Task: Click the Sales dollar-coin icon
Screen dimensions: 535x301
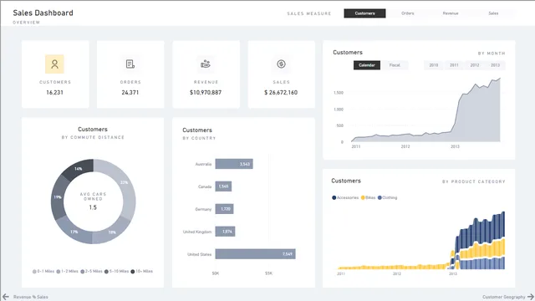Action: click(x=281, y=64)
